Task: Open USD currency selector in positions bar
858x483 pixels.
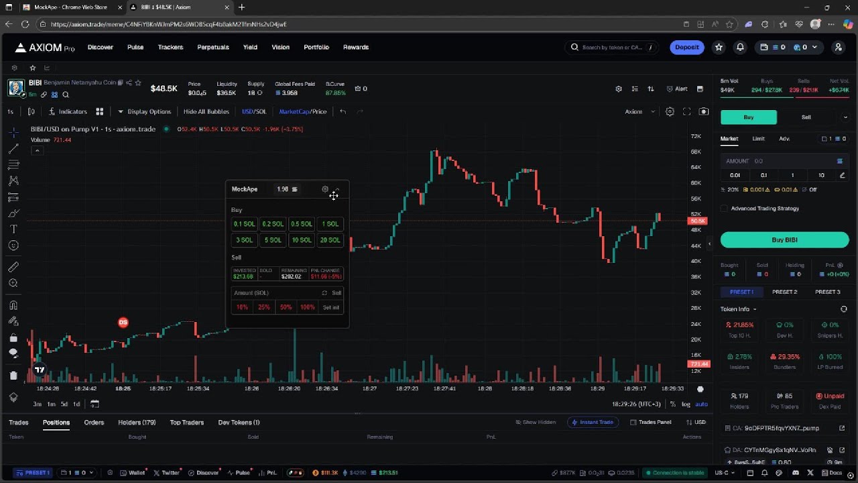Action: pos(696,422)
